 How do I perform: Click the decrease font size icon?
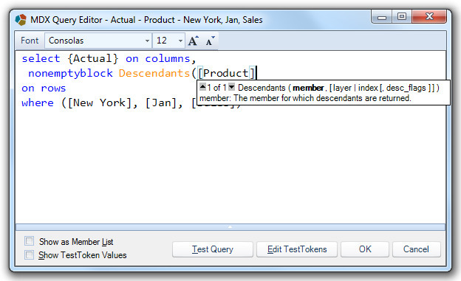(x=210, y=41)
